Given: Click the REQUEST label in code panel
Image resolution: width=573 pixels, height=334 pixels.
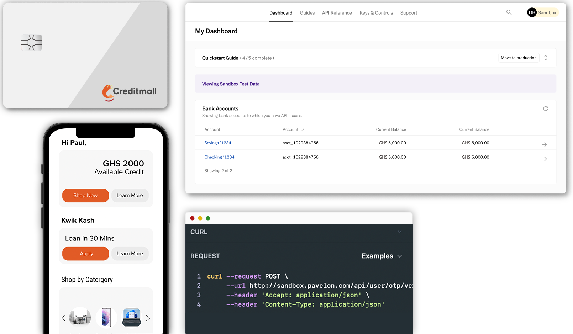Looking at the screenshot, I should [205, 256].
